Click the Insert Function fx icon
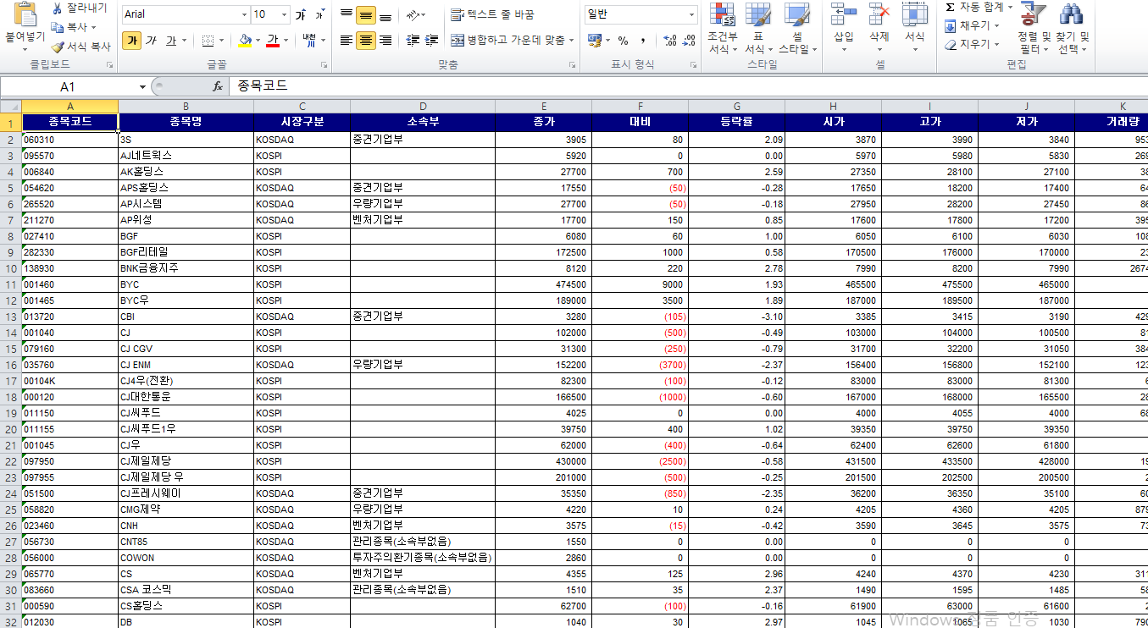The height and width of the screenshot is (628, 1148). pos(217,86)
